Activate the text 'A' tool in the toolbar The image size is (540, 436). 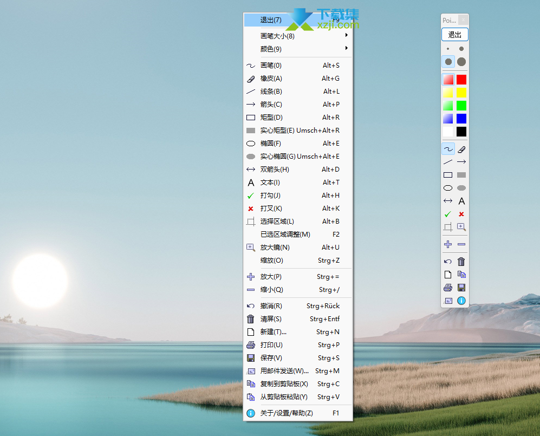461,201
